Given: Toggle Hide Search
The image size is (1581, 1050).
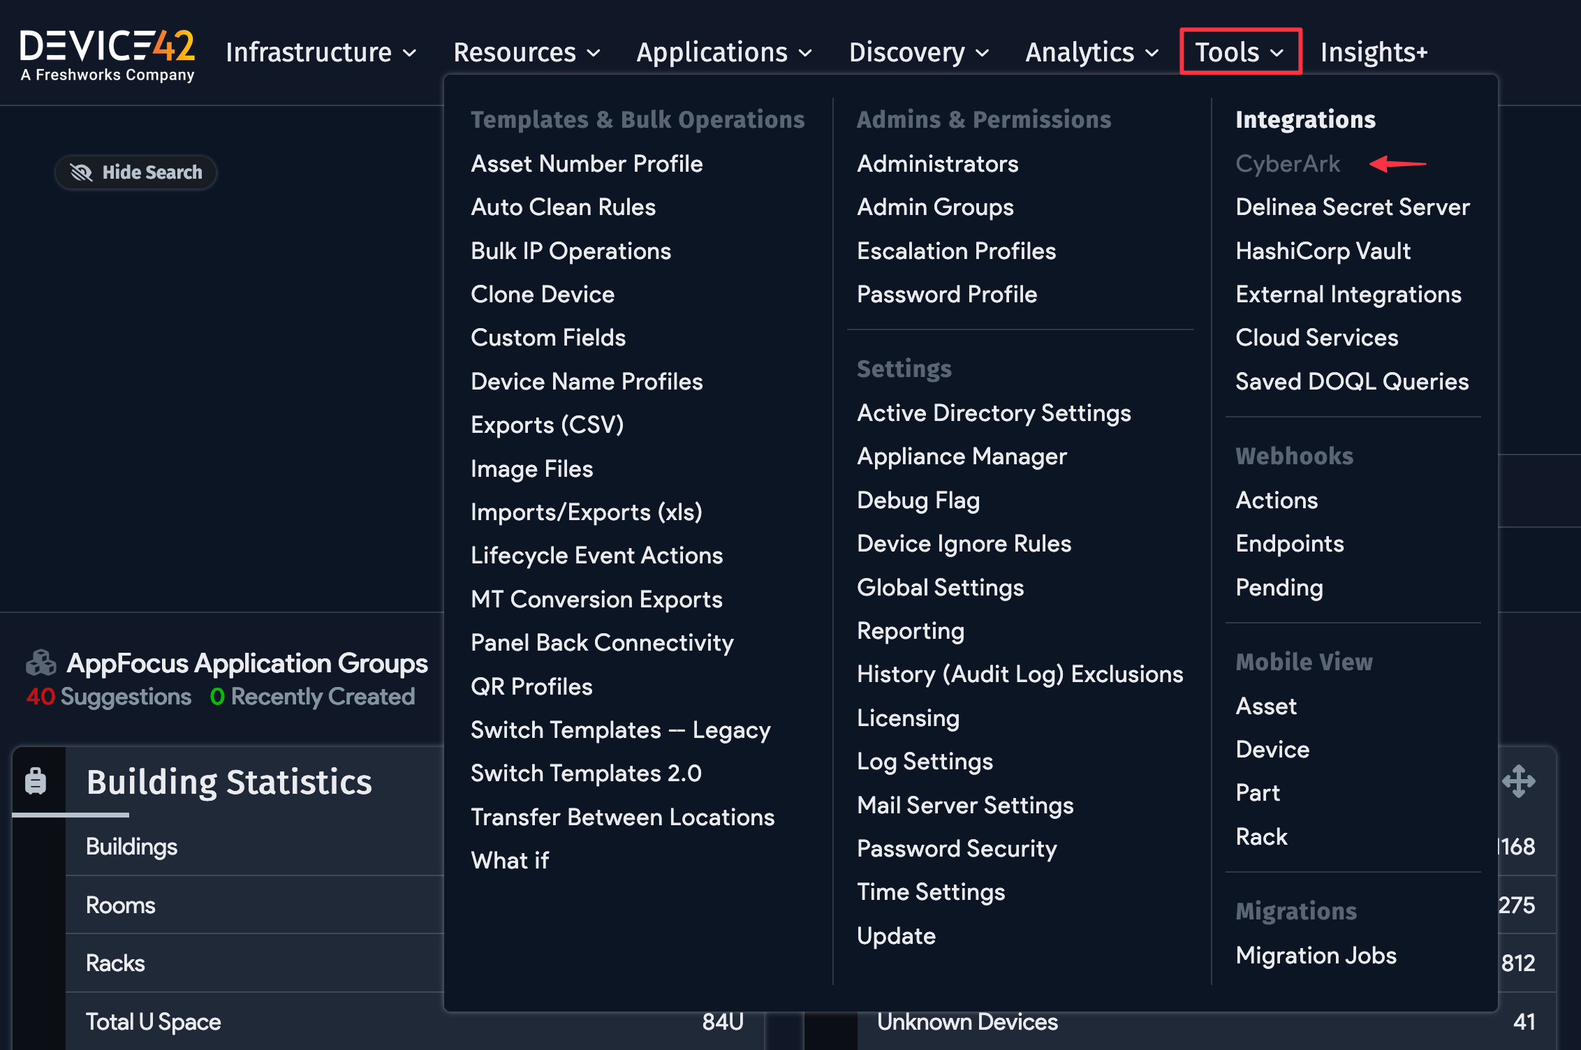Looking at the screenshot, I should (135, 172).
